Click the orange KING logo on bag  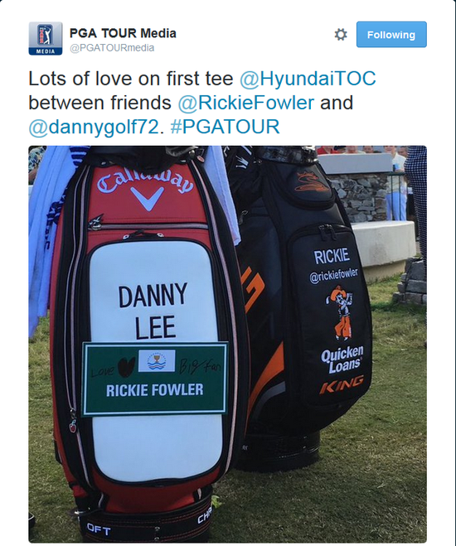(x=342, y=384)
